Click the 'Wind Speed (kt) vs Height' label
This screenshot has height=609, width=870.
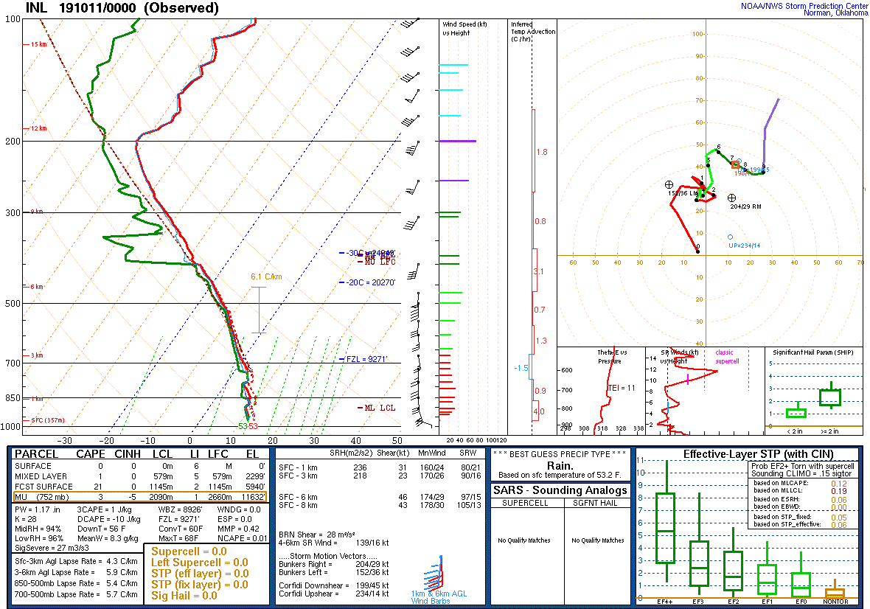coord(464,28)
